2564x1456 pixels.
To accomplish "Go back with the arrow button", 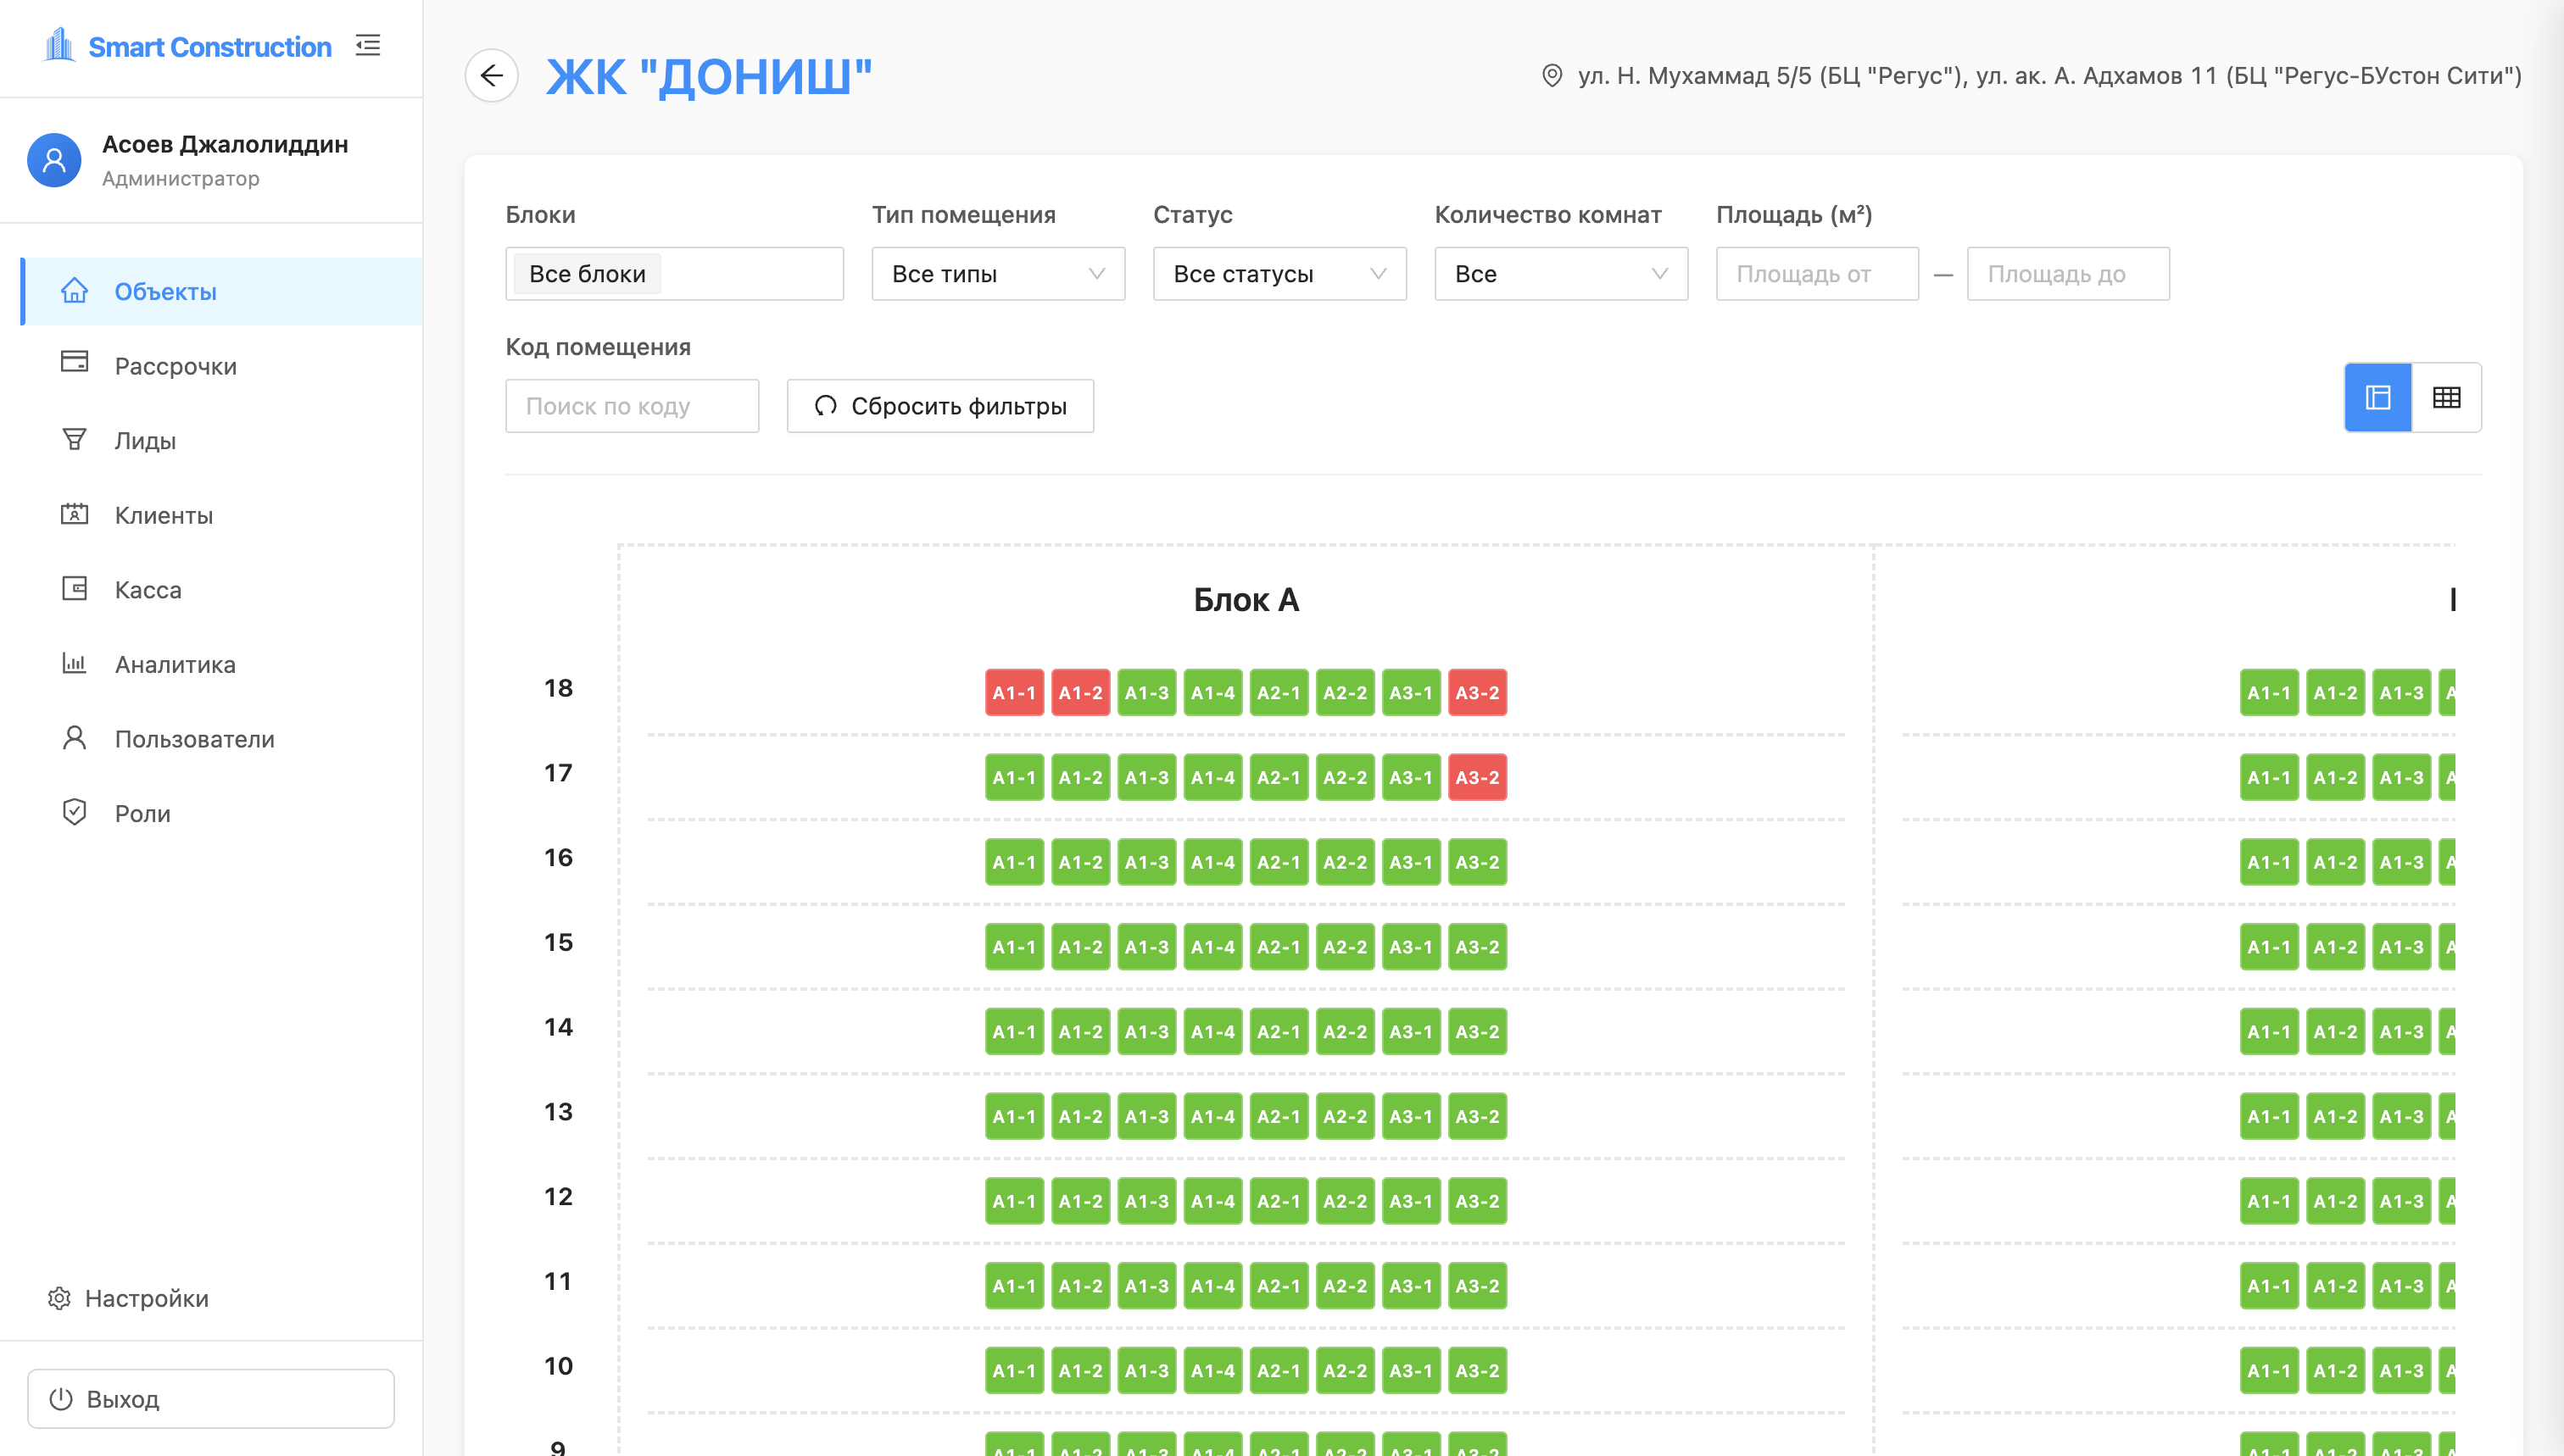I will click(491, 75).
